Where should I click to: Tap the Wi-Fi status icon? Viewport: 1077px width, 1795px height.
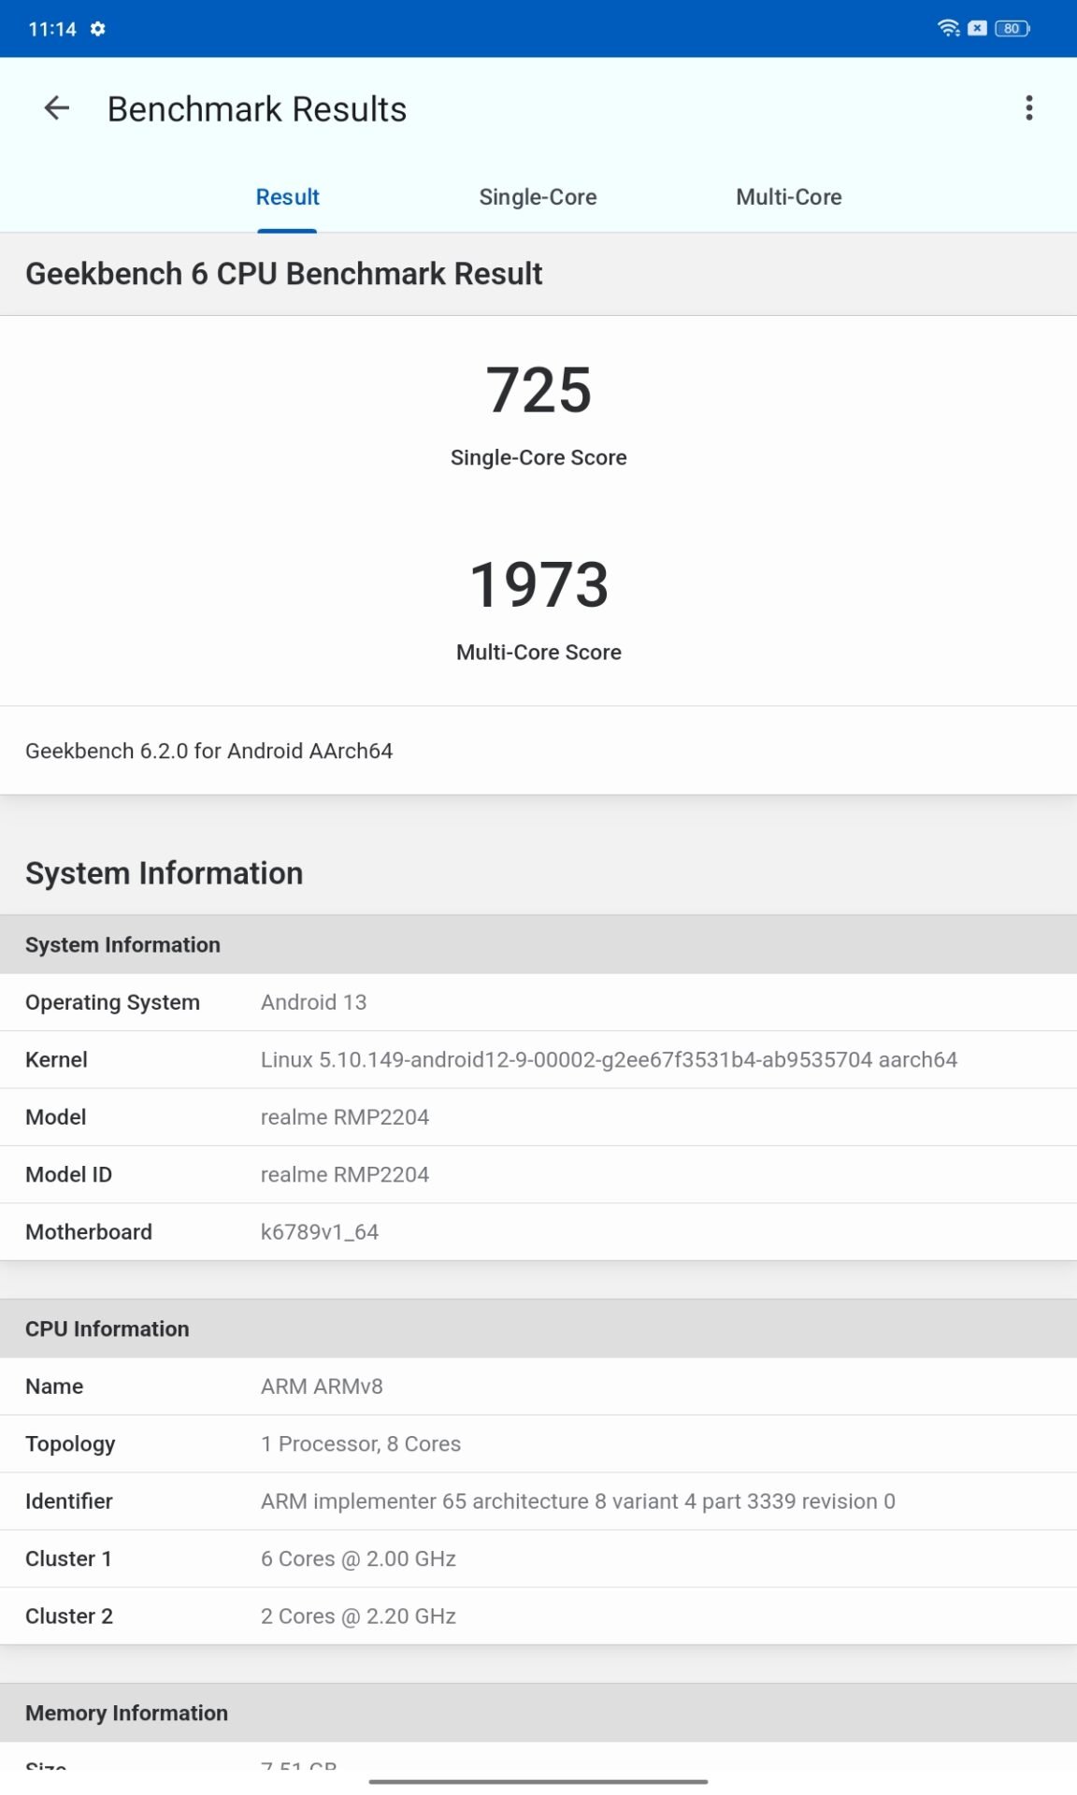948,28
